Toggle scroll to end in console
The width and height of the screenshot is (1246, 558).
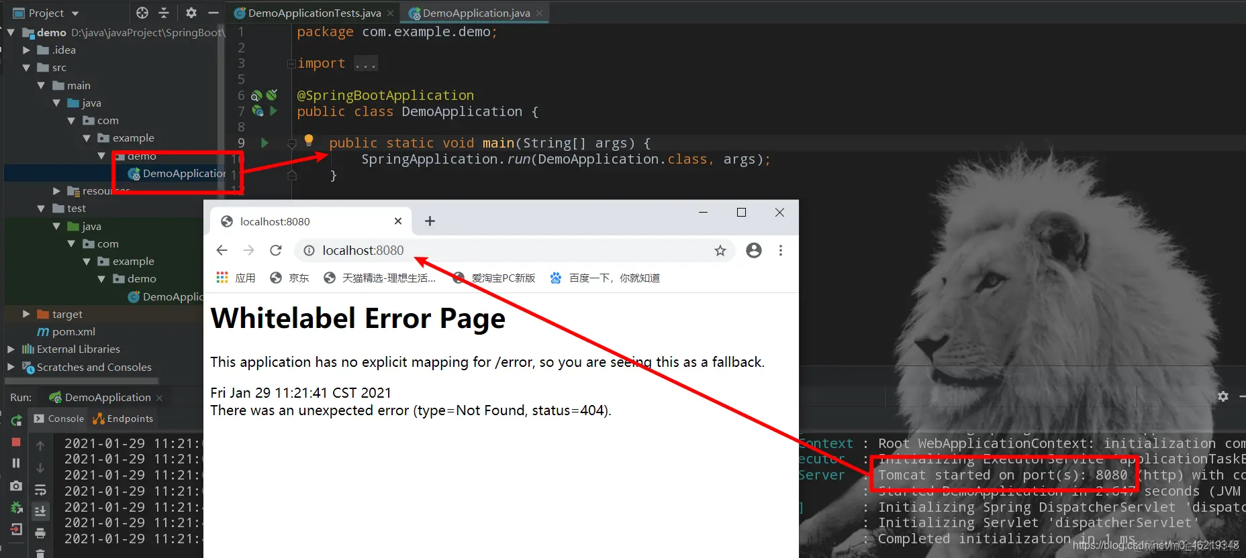40,511
